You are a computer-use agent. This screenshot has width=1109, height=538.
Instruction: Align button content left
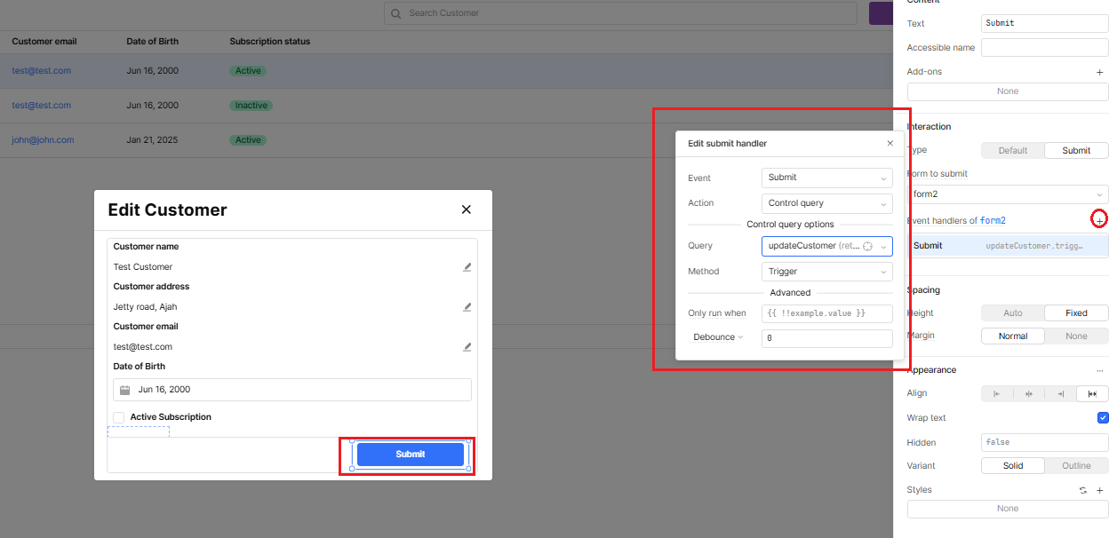click(x=997, y=393)
